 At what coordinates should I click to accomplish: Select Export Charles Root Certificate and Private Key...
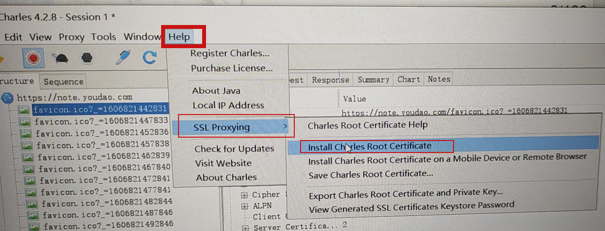(x=406, y=194)
